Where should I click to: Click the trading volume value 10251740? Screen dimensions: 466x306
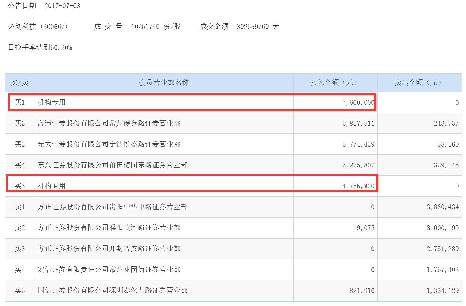click(145, 27)
